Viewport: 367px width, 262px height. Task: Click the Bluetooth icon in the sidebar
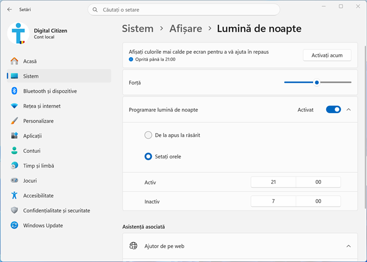14,91
